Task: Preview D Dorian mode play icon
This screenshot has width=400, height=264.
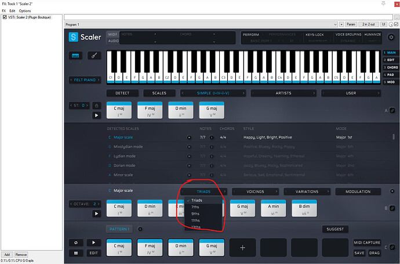Action: tap(189, 166)
